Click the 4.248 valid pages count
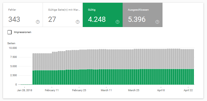The height and width of the screenshot is (101, 207). tap(97, 19)
